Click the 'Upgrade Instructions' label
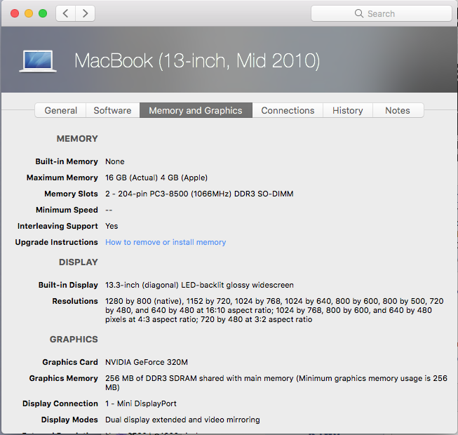The image size is (458, 435). coord(56,242)
